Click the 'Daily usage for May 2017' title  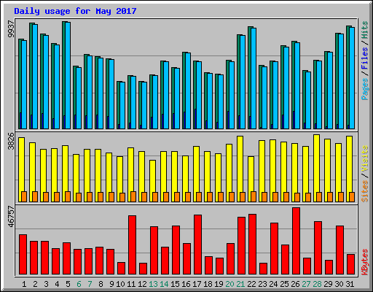[75, 11]
